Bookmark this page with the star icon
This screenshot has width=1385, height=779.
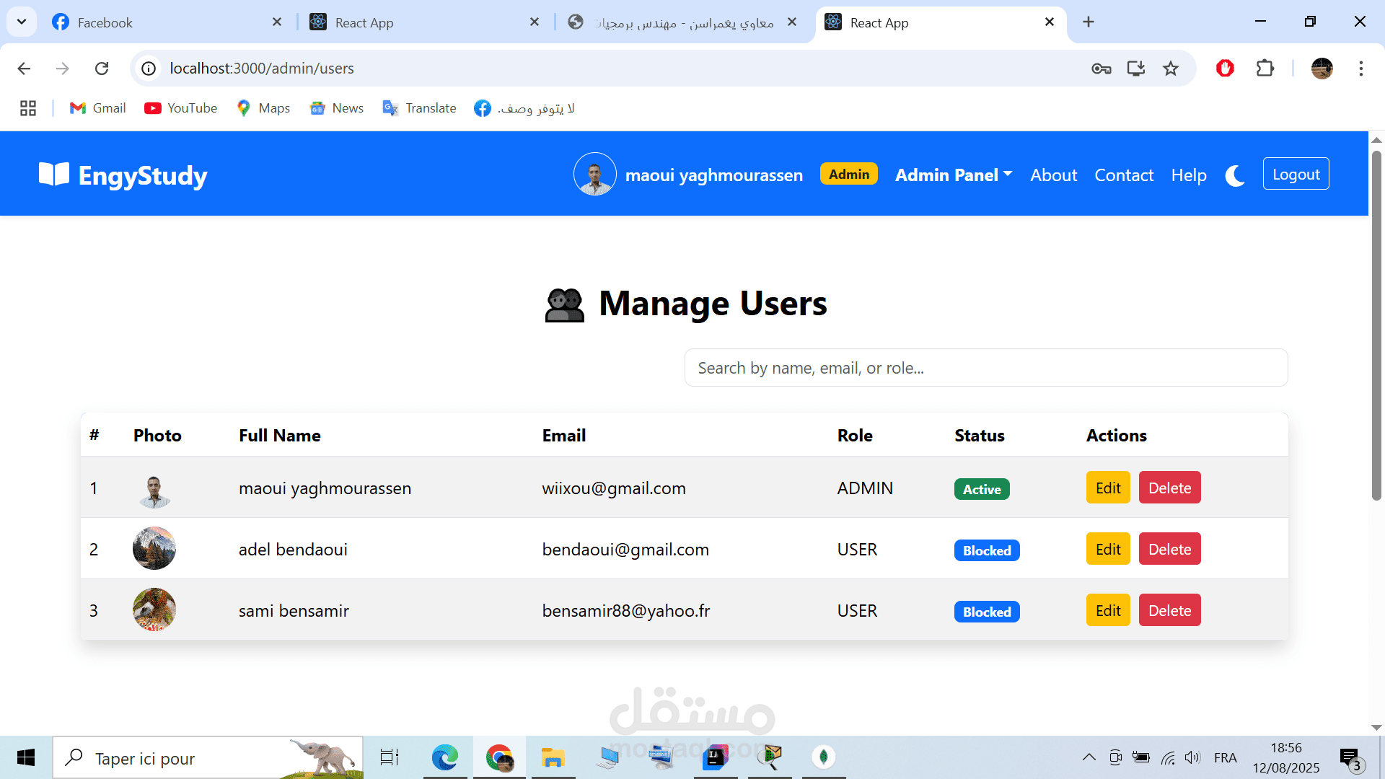(x=1170, y=69)
